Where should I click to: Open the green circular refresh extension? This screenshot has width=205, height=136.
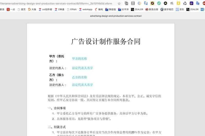159,3
